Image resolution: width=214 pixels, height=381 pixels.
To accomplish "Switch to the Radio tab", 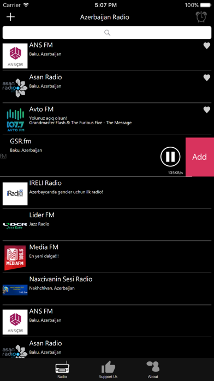I will click(62, 370).
